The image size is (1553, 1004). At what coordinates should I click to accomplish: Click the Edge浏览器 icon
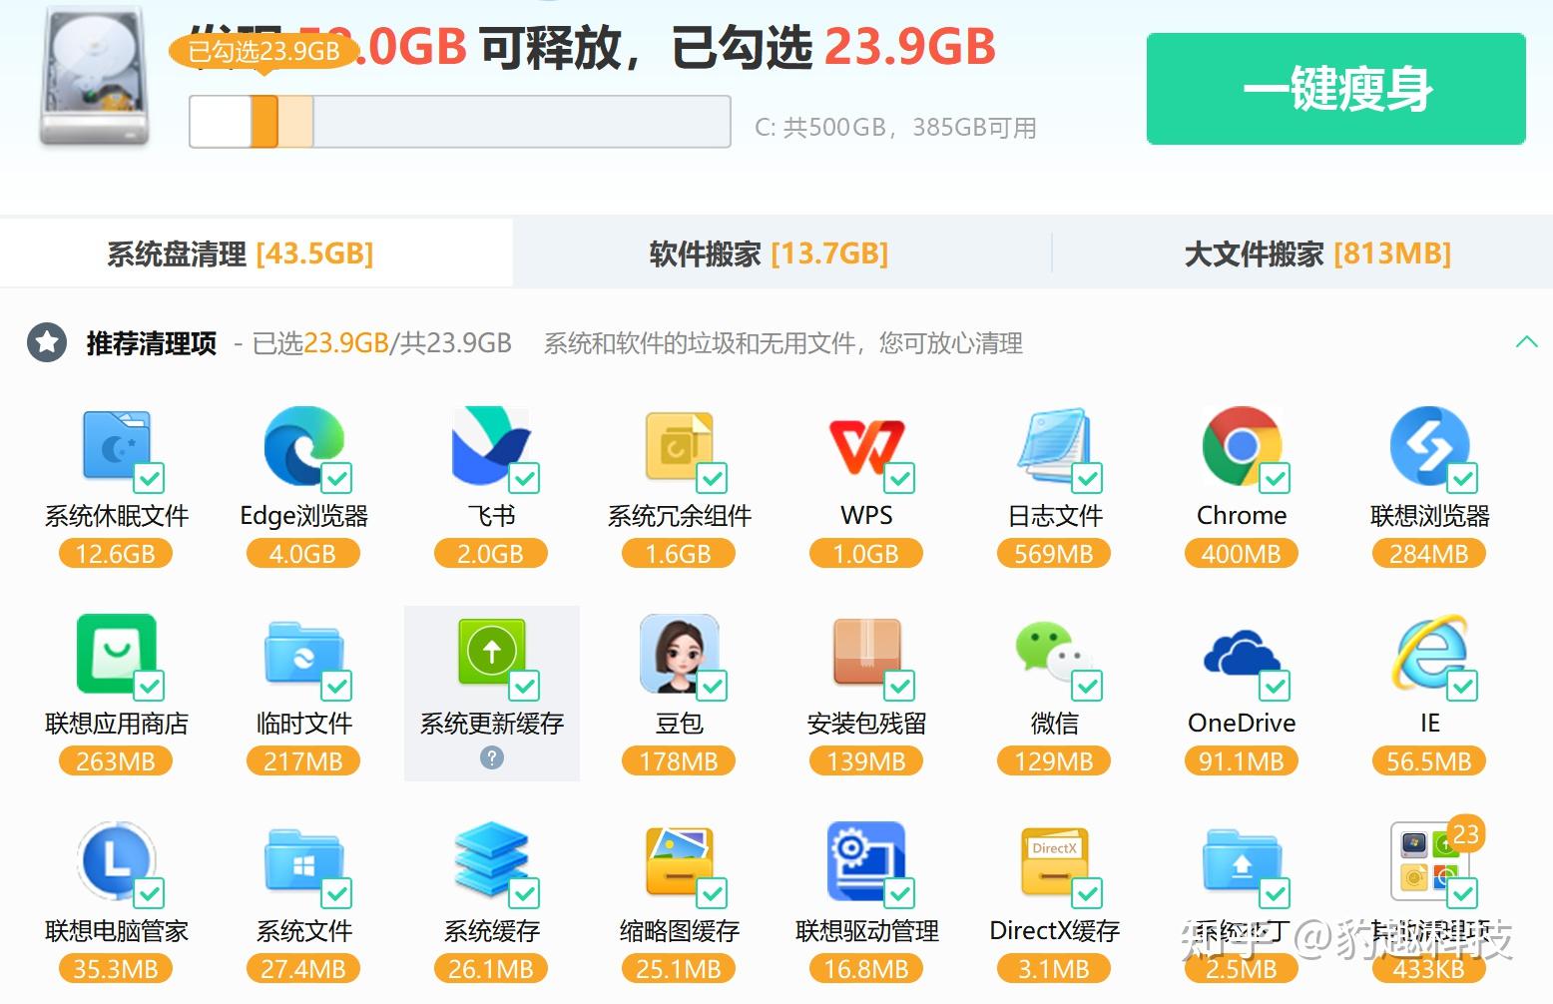point(304,447)
